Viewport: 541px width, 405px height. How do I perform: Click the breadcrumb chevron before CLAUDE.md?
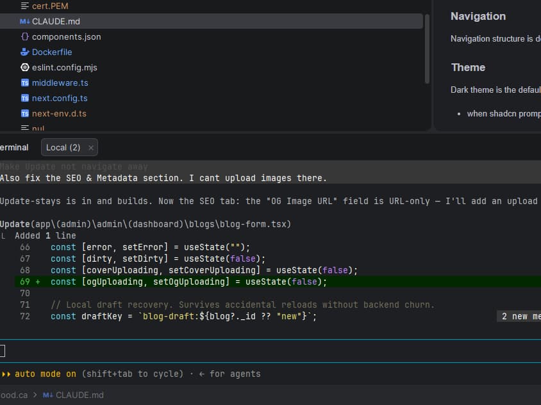(35, 395)
